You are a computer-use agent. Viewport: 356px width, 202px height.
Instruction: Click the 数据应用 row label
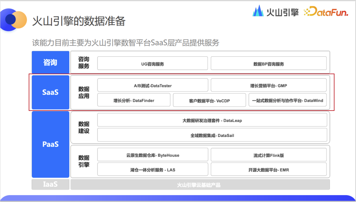[83, 92]
